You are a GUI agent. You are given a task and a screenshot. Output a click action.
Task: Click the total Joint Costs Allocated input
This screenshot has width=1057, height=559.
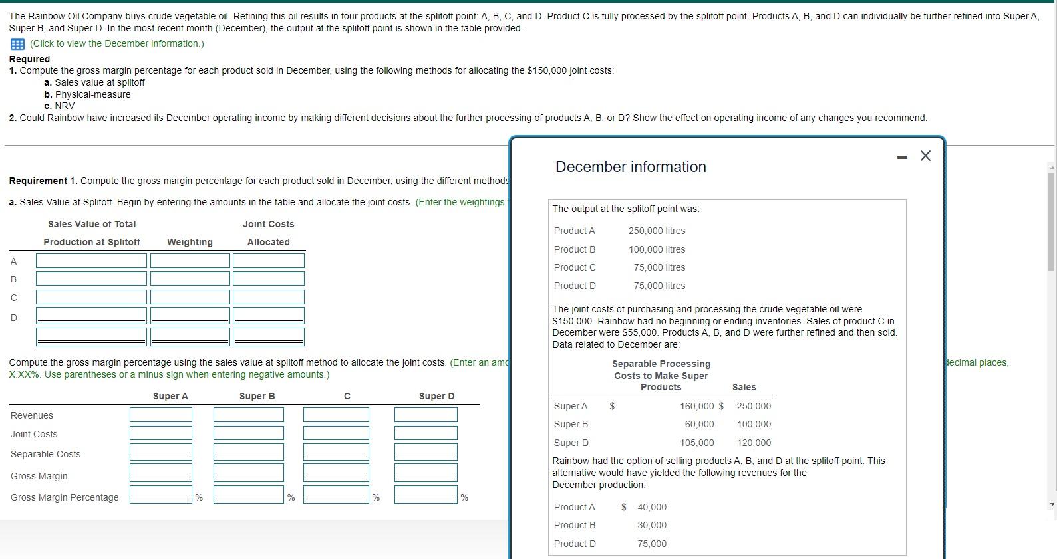(269, 337)
